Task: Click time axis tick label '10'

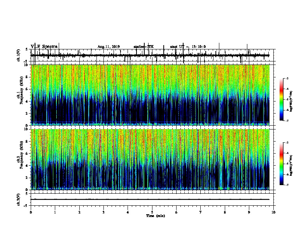Action: (x=273, y=212)
